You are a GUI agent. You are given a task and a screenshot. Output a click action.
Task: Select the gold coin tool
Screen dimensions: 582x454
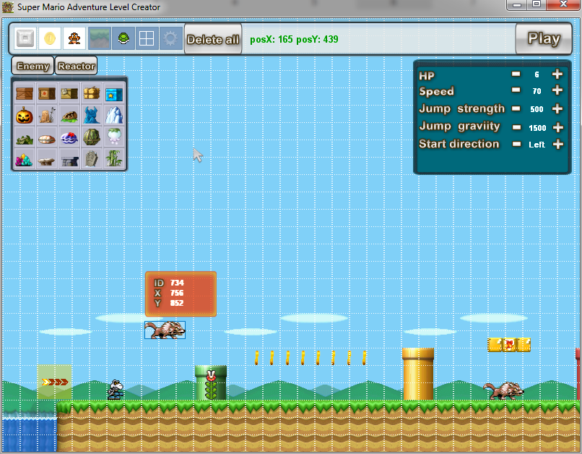tap(50, 38)
